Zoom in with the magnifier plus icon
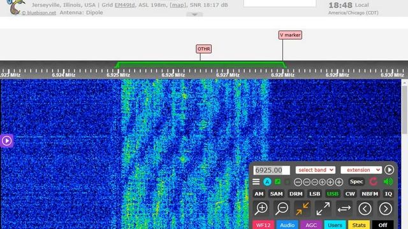This screenshot has width=408, height=229. [x=261, y=209]
